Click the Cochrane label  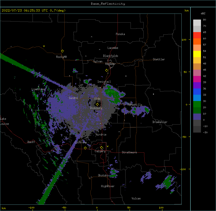coord(81,142)
